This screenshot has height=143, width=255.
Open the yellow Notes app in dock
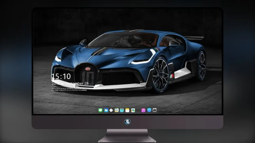point(128,110)
